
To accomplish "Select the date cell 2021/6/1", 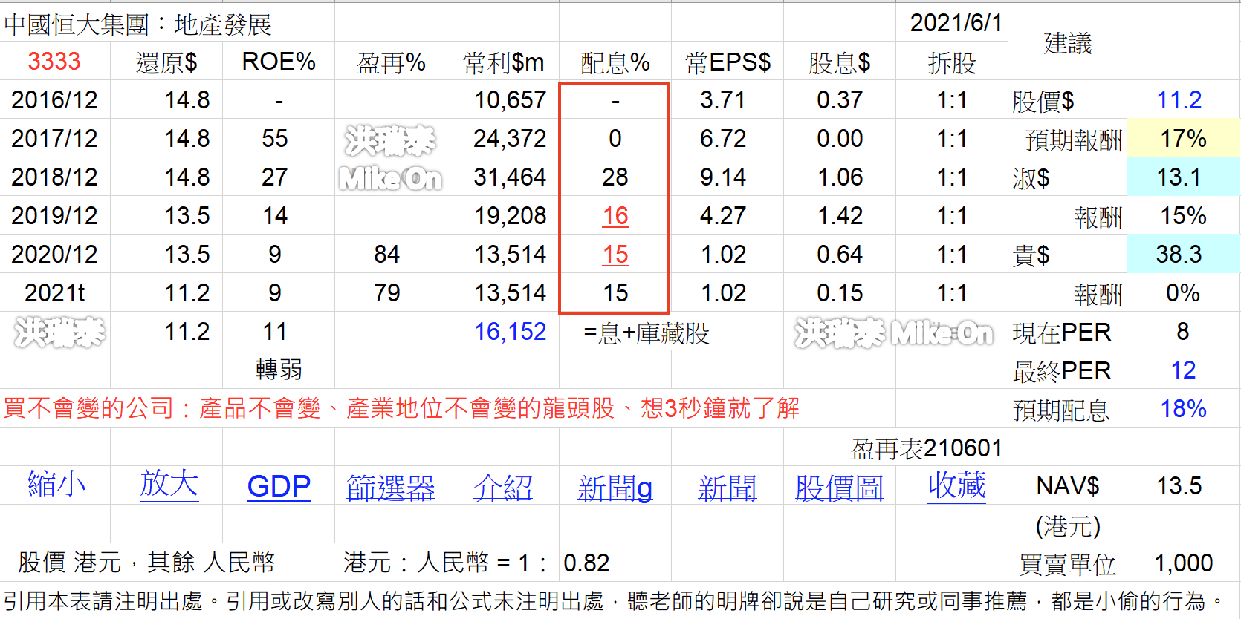I will tap(956, 23).
